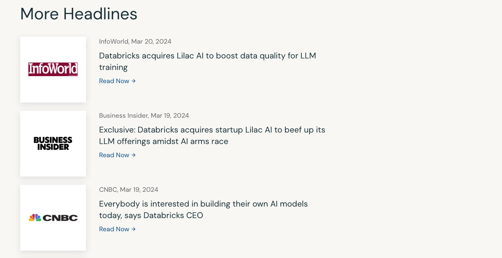Viewport: 502px width, 258px height.
Task: Click the arrow next to first Read Now
Action: pyautogui.click(x=134, y=81)
